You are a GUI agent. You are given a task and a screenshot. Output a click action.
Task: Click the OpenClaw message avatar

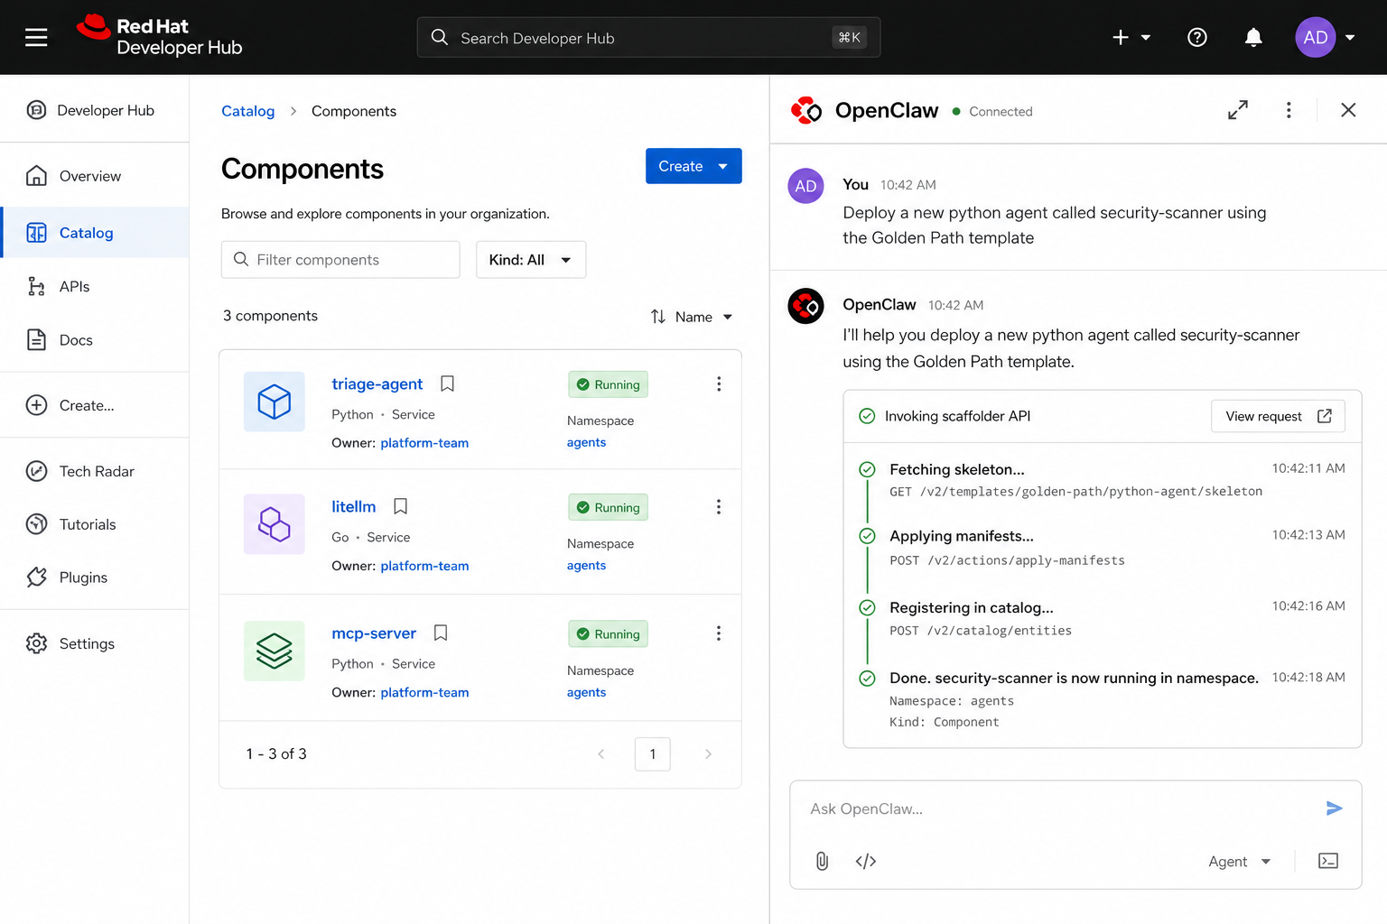click(805, 306)
